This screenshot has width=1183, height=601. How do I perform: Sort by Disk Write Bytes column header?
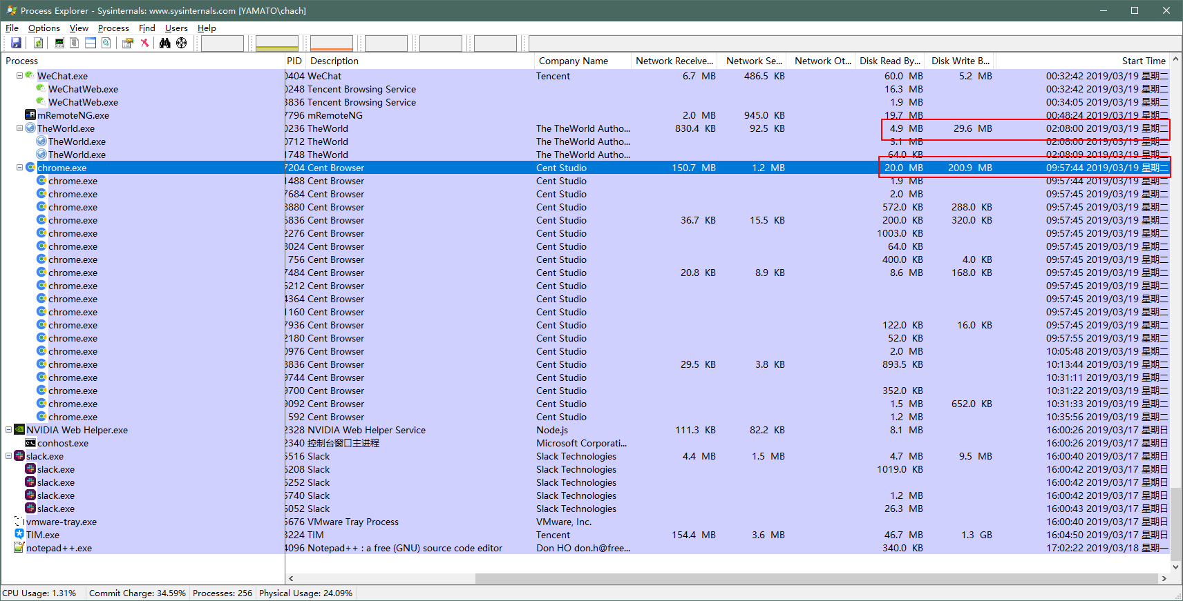click(960, 61)
